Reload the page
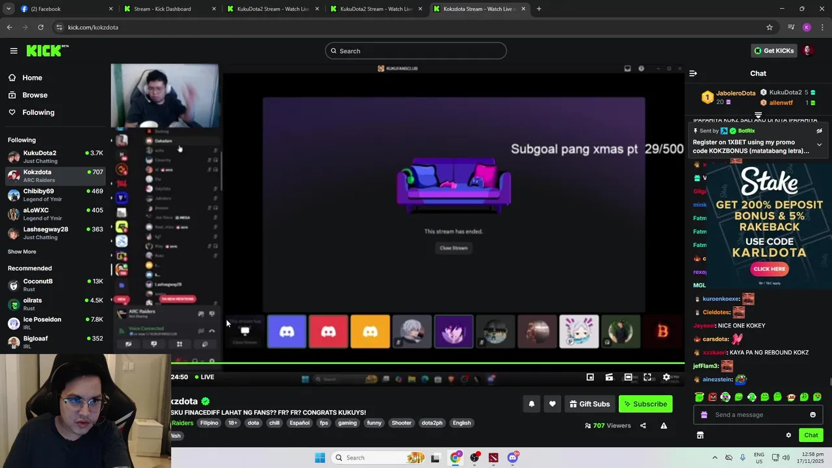 [40, 27]
